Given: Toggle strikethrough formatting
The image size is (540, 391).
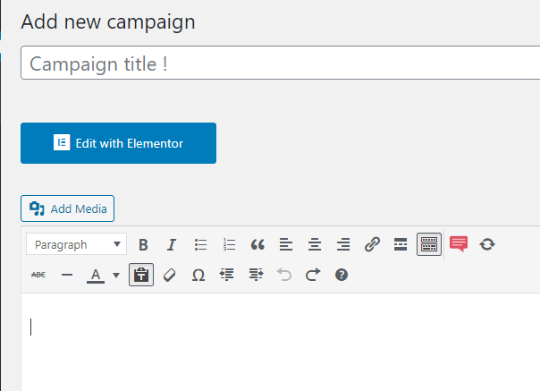Looking at the screenshot, I should [x=38, y=275].
